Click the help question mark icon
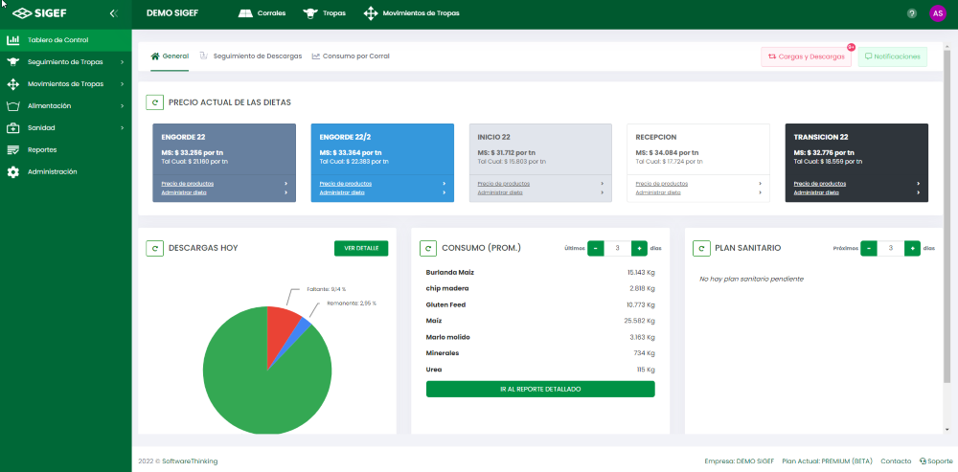Image resolution: width=958 pixels, height=472 pixels. click(911, 13)
